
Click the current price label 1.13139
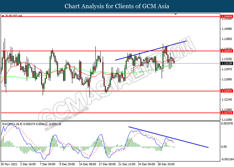click(x=227, y=63)
